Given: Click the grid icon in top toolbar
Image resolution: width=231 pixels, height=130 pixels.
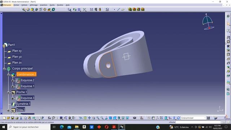Looking at the screenshot, I should pyautogui.click(x=79, y=10).
